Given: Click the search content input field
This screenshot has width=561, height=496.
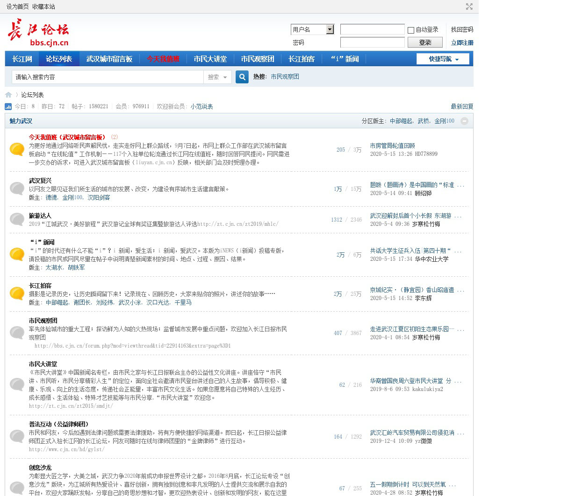Looking at the screenshot, I should click(x=108, y=77).
